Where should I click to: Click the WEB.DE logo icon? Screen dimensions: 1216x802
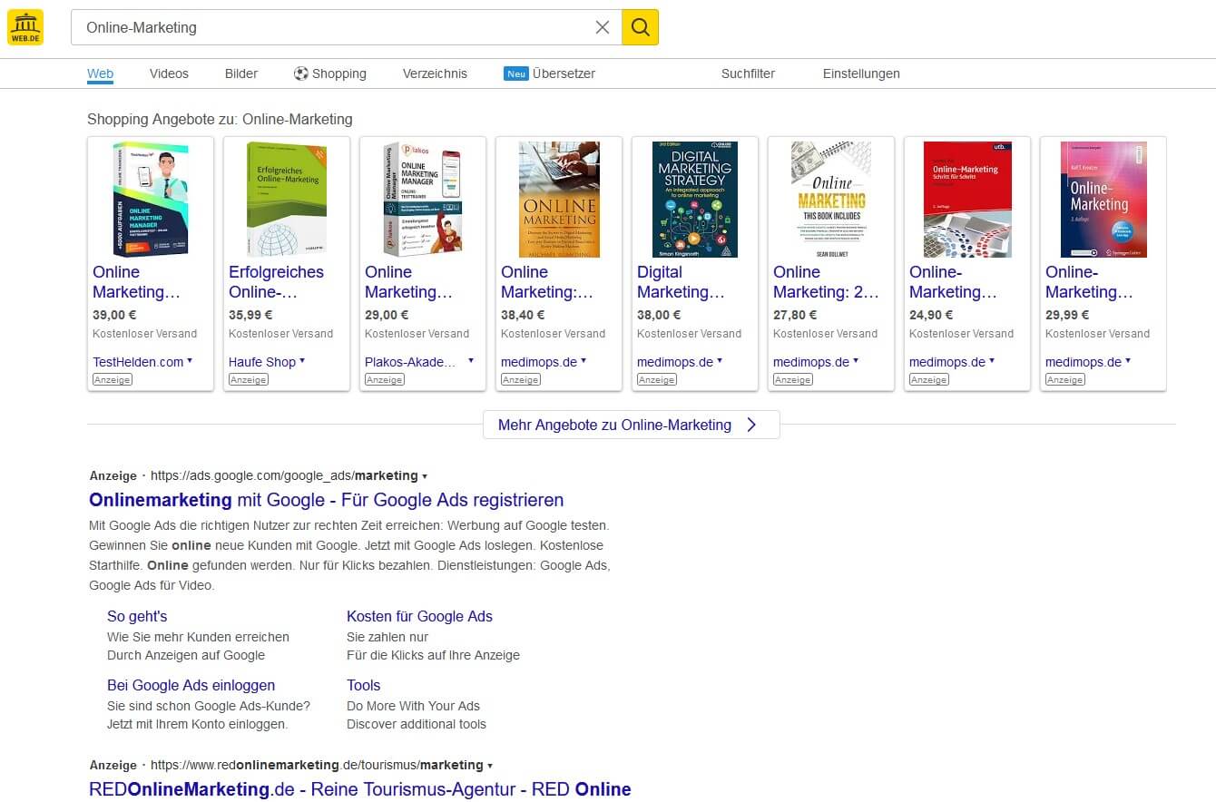25,27
